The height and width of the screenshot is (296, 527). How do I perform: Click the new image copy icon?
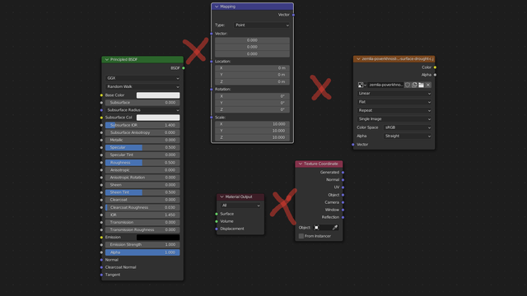(x=414, y=85)
